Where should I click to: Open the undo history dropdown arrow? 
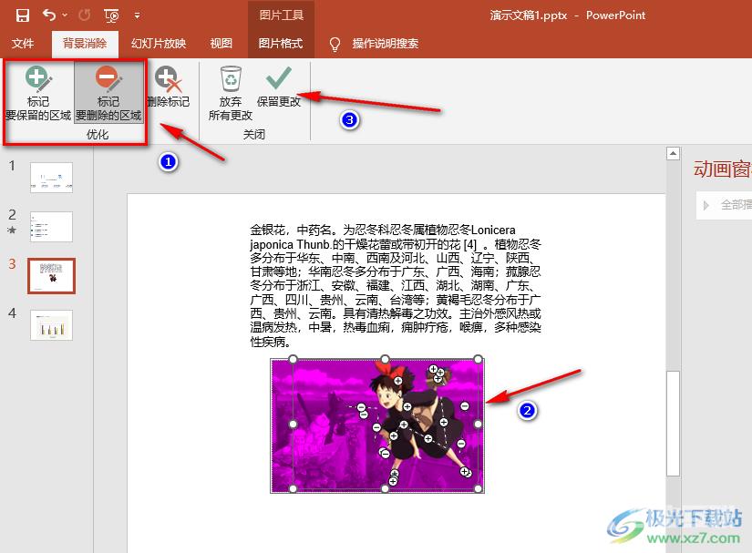(65, 15)
